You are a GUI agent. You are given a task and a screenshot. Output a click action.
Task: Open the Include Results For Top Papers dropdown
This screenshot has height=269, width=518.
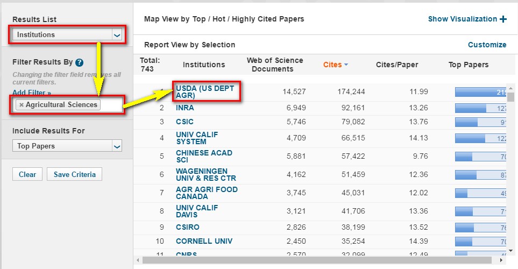point(67,146)
